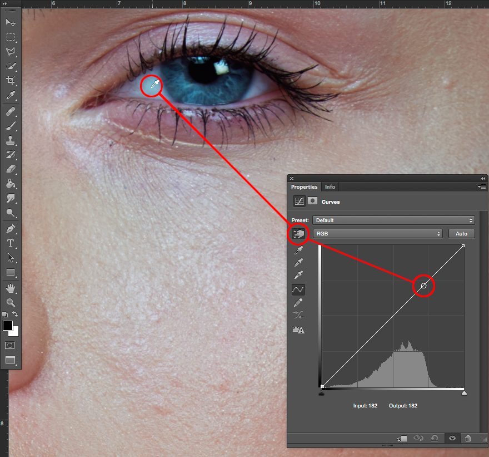
Task: Select the Quick Selection tool
Action: tap(11, 66)
